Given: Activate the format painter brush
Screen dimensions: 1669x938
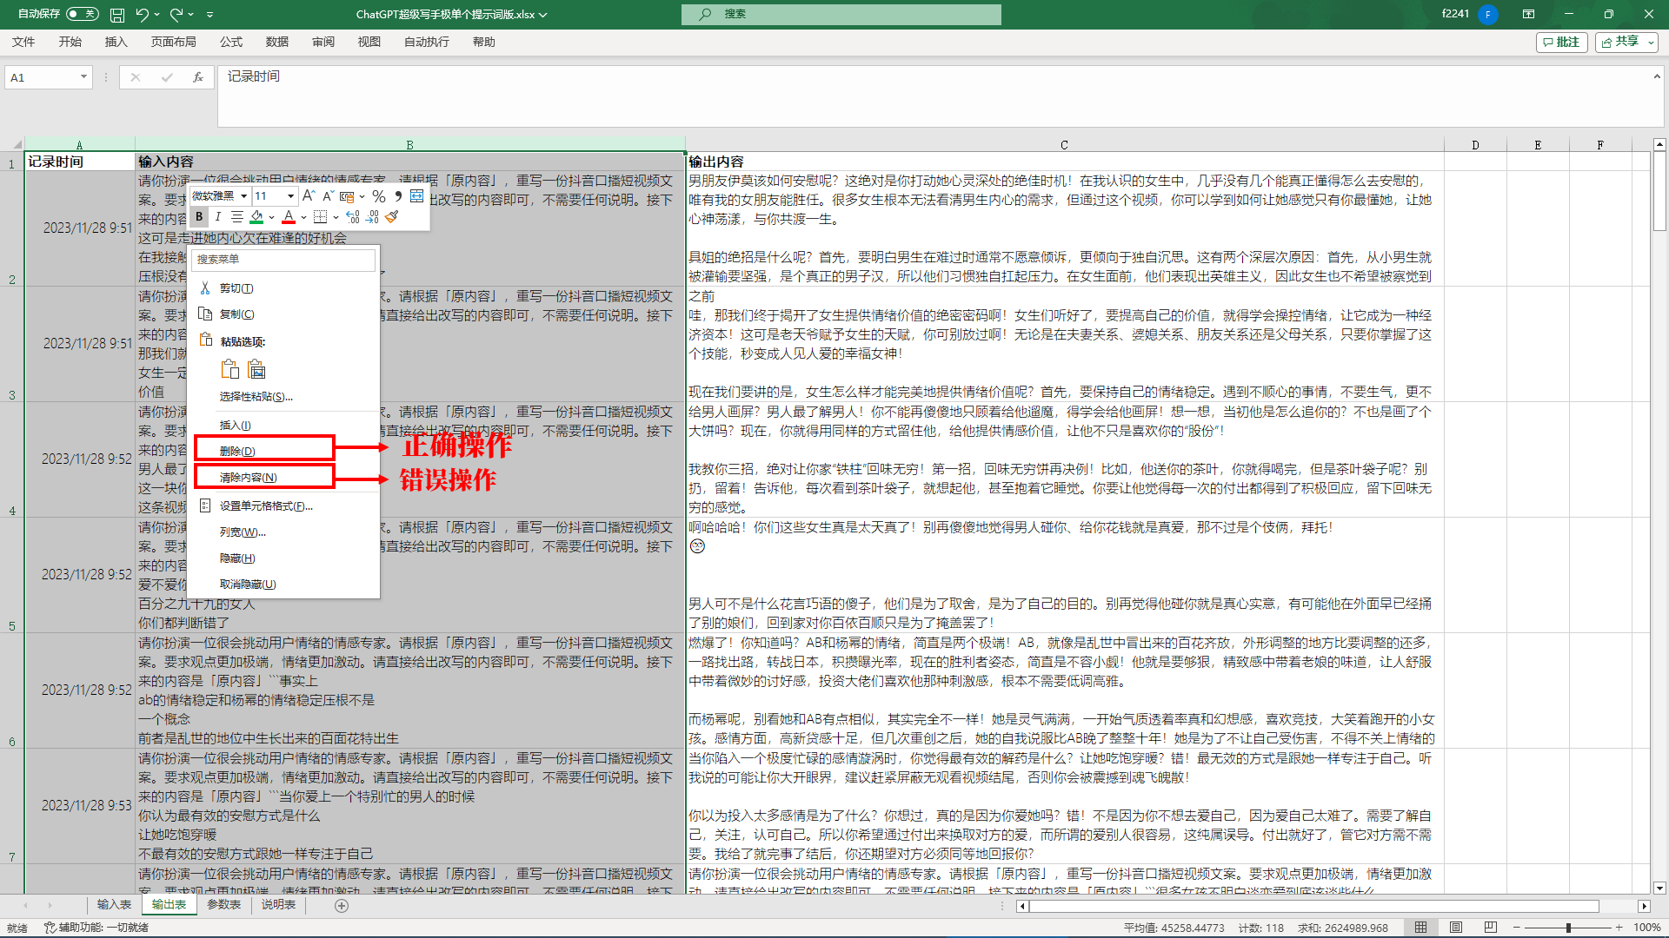Looking at the screenshot, I should pos(392,216).
